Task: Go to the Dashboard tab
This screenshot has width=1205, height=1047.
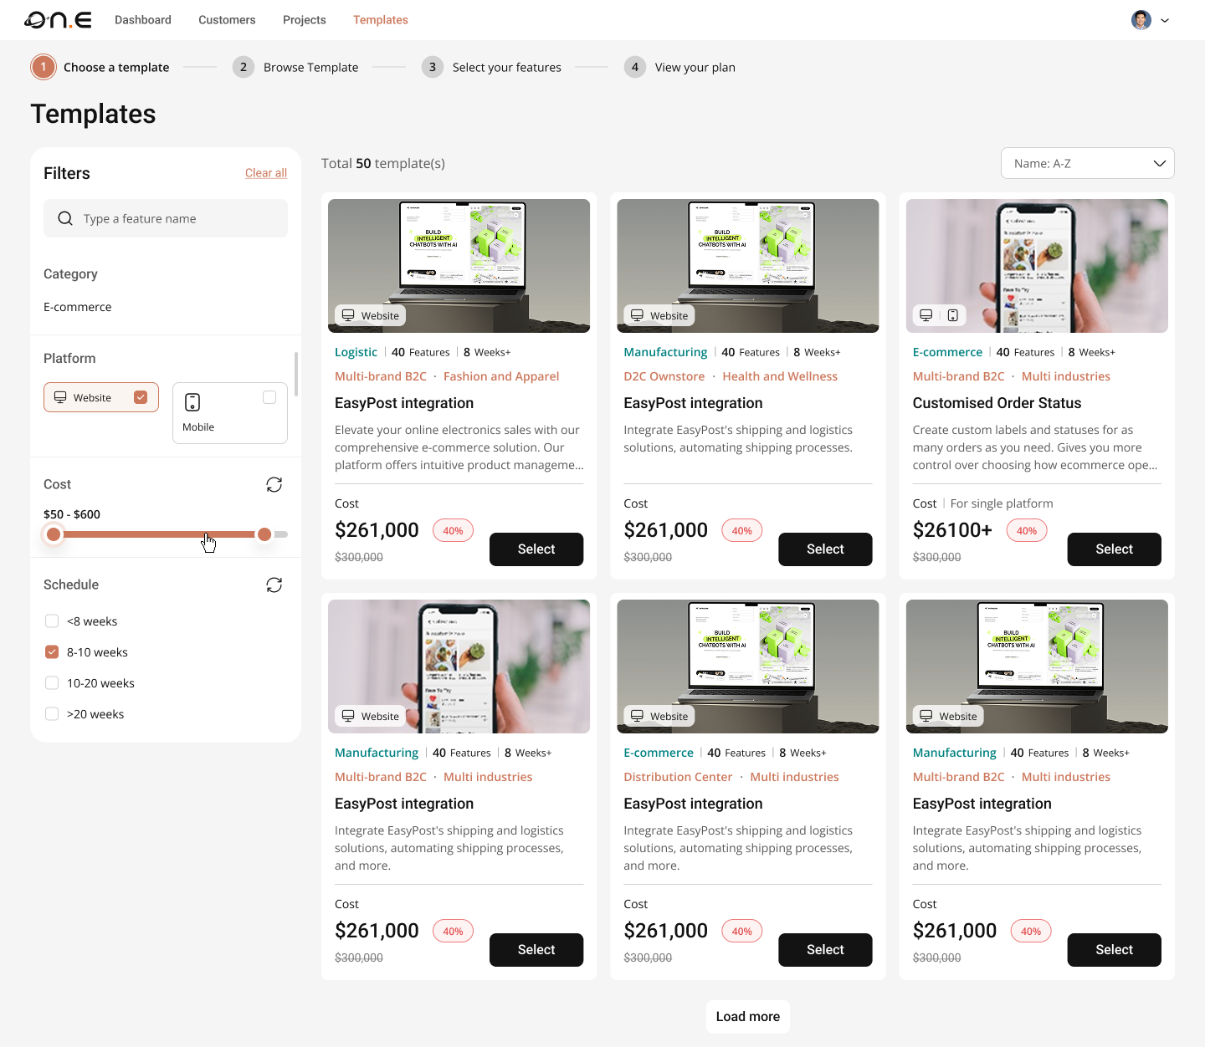Action: (143, 20)
